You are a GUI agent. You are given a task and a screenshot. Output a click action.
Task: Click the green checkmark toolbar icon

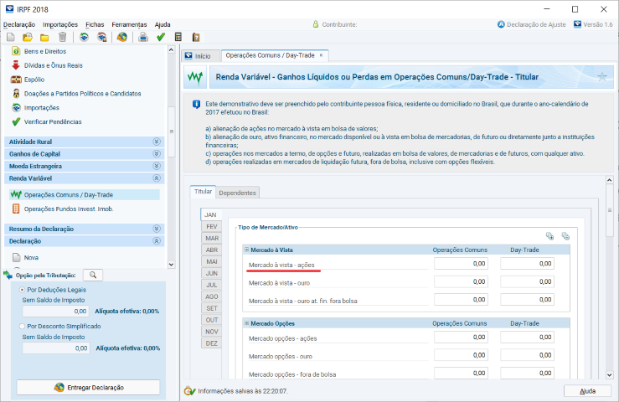161,37
